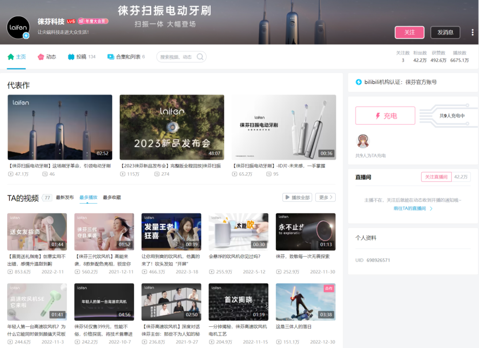Click the UID 698926571 text
Image resolution: width=479 pixels, height=348 pixels.
point(373,260)
